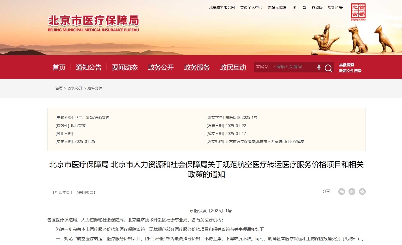Open the 通知公告 nav menu
This screenshot has width=402, height=245.
coord(89,67)
